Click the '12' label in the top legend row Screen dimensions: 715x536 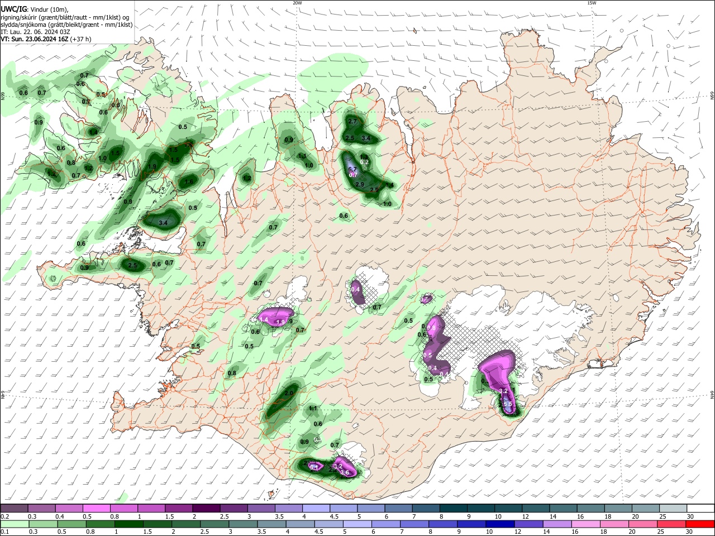[x=525, y=517]
